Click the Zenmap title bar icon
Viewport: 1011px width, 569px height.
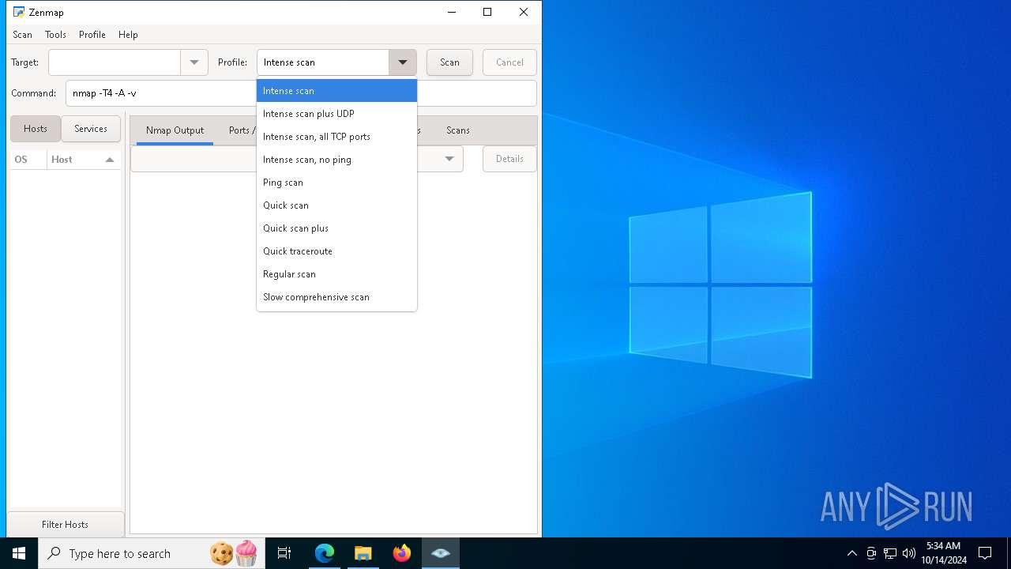pyautogui.click(x=19, y=12)
